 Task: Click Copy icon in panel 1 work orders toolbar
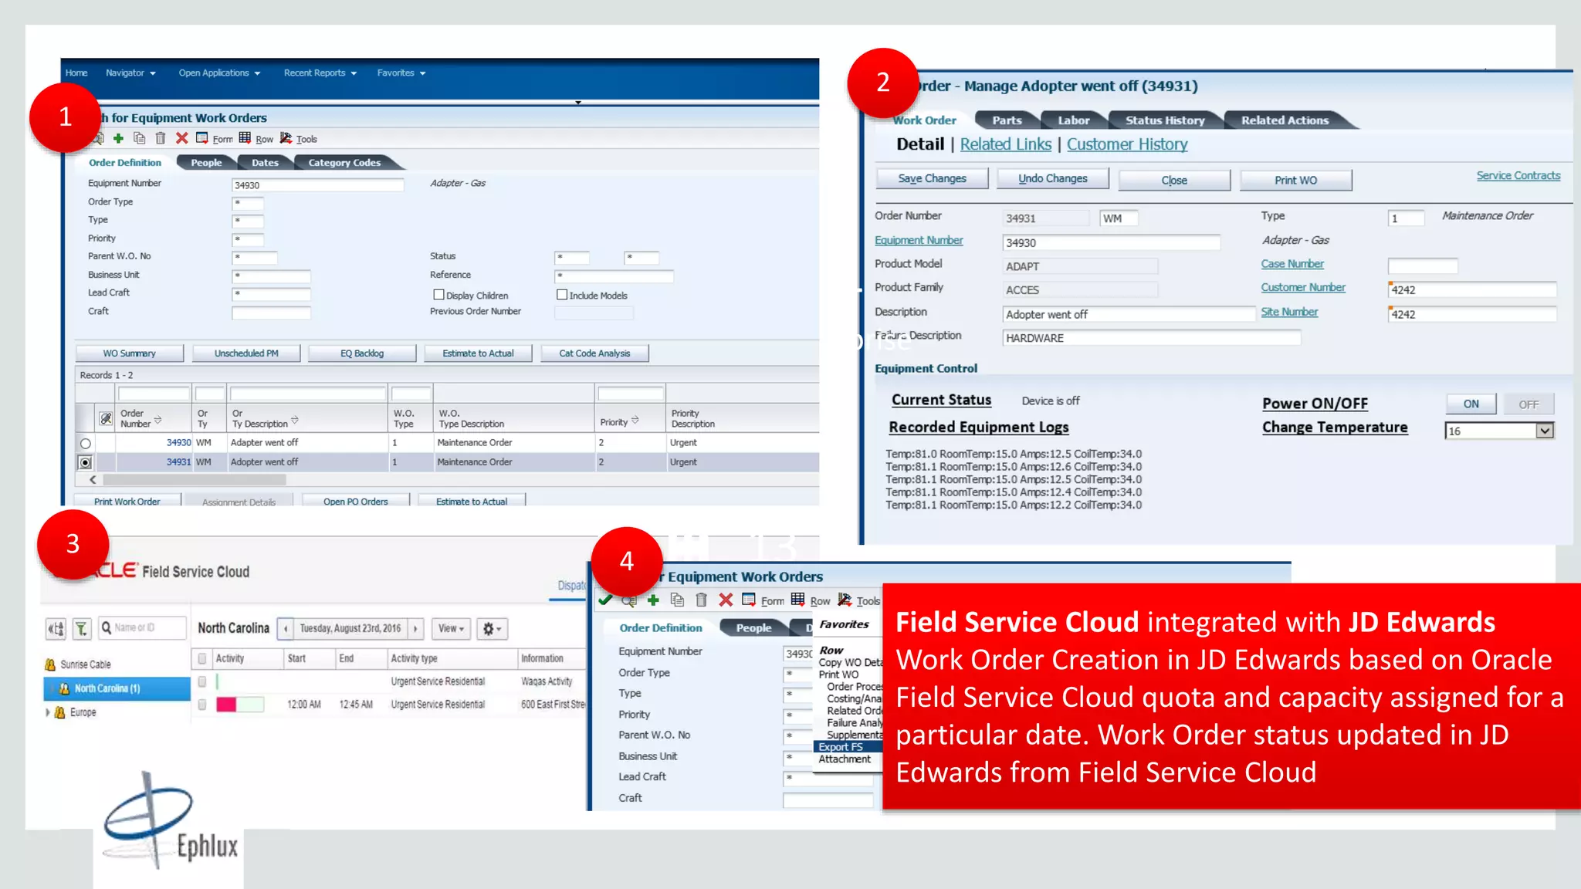tap(139, 138)
